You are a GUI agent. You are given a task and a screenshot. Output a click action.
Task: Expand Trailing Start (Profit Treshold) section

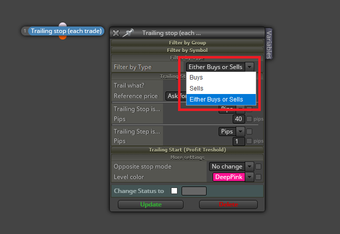click(188, 149)
